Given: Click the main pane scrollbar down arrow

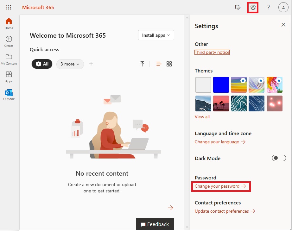Looking at the screenshot, I should point(187,227).
